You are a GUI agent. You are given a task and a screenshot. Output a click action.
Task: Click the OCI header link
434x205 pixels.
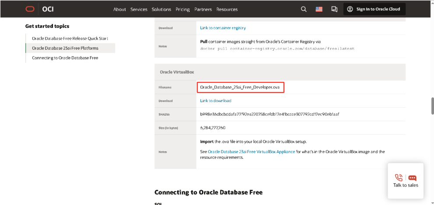coord(48,9)
